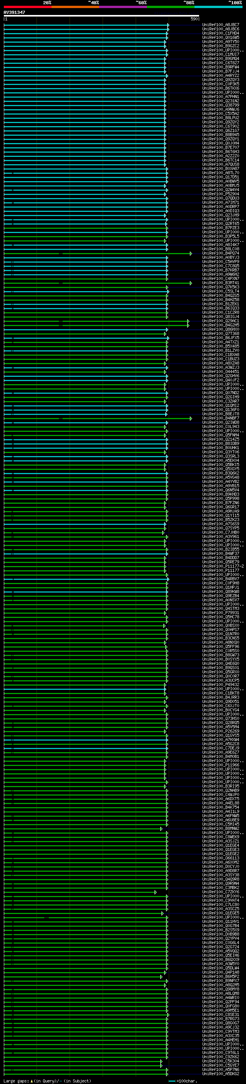Open hit UniRef100_B9GZC2

click(x=221, y=46)
